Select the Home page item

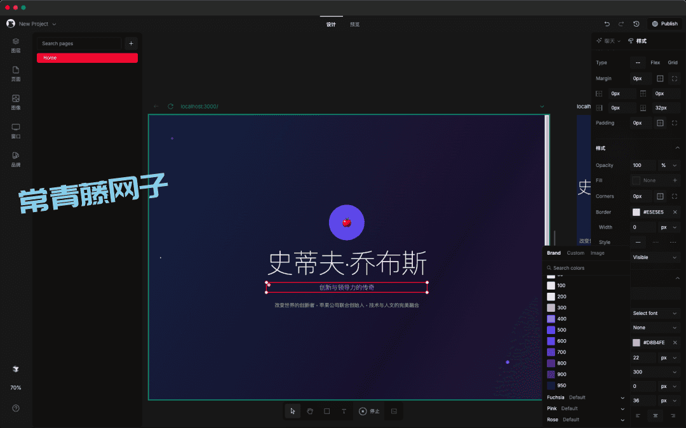pyautogui.click(x=87, y=58)
